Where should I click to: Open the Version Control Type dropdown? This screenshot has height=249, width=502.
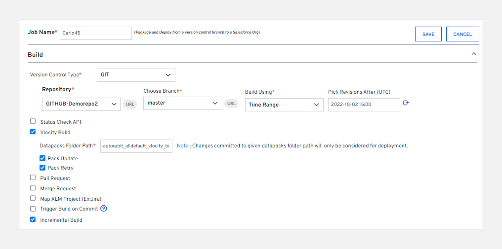tap(136, 75)
